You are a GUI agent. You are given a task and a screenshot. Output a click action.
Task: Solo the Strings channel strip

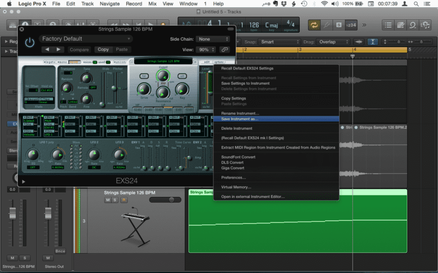[25, 258]
